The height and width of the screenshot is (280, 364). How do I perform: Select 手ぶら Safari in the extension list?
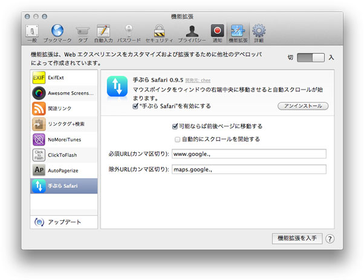pos(64,186)
